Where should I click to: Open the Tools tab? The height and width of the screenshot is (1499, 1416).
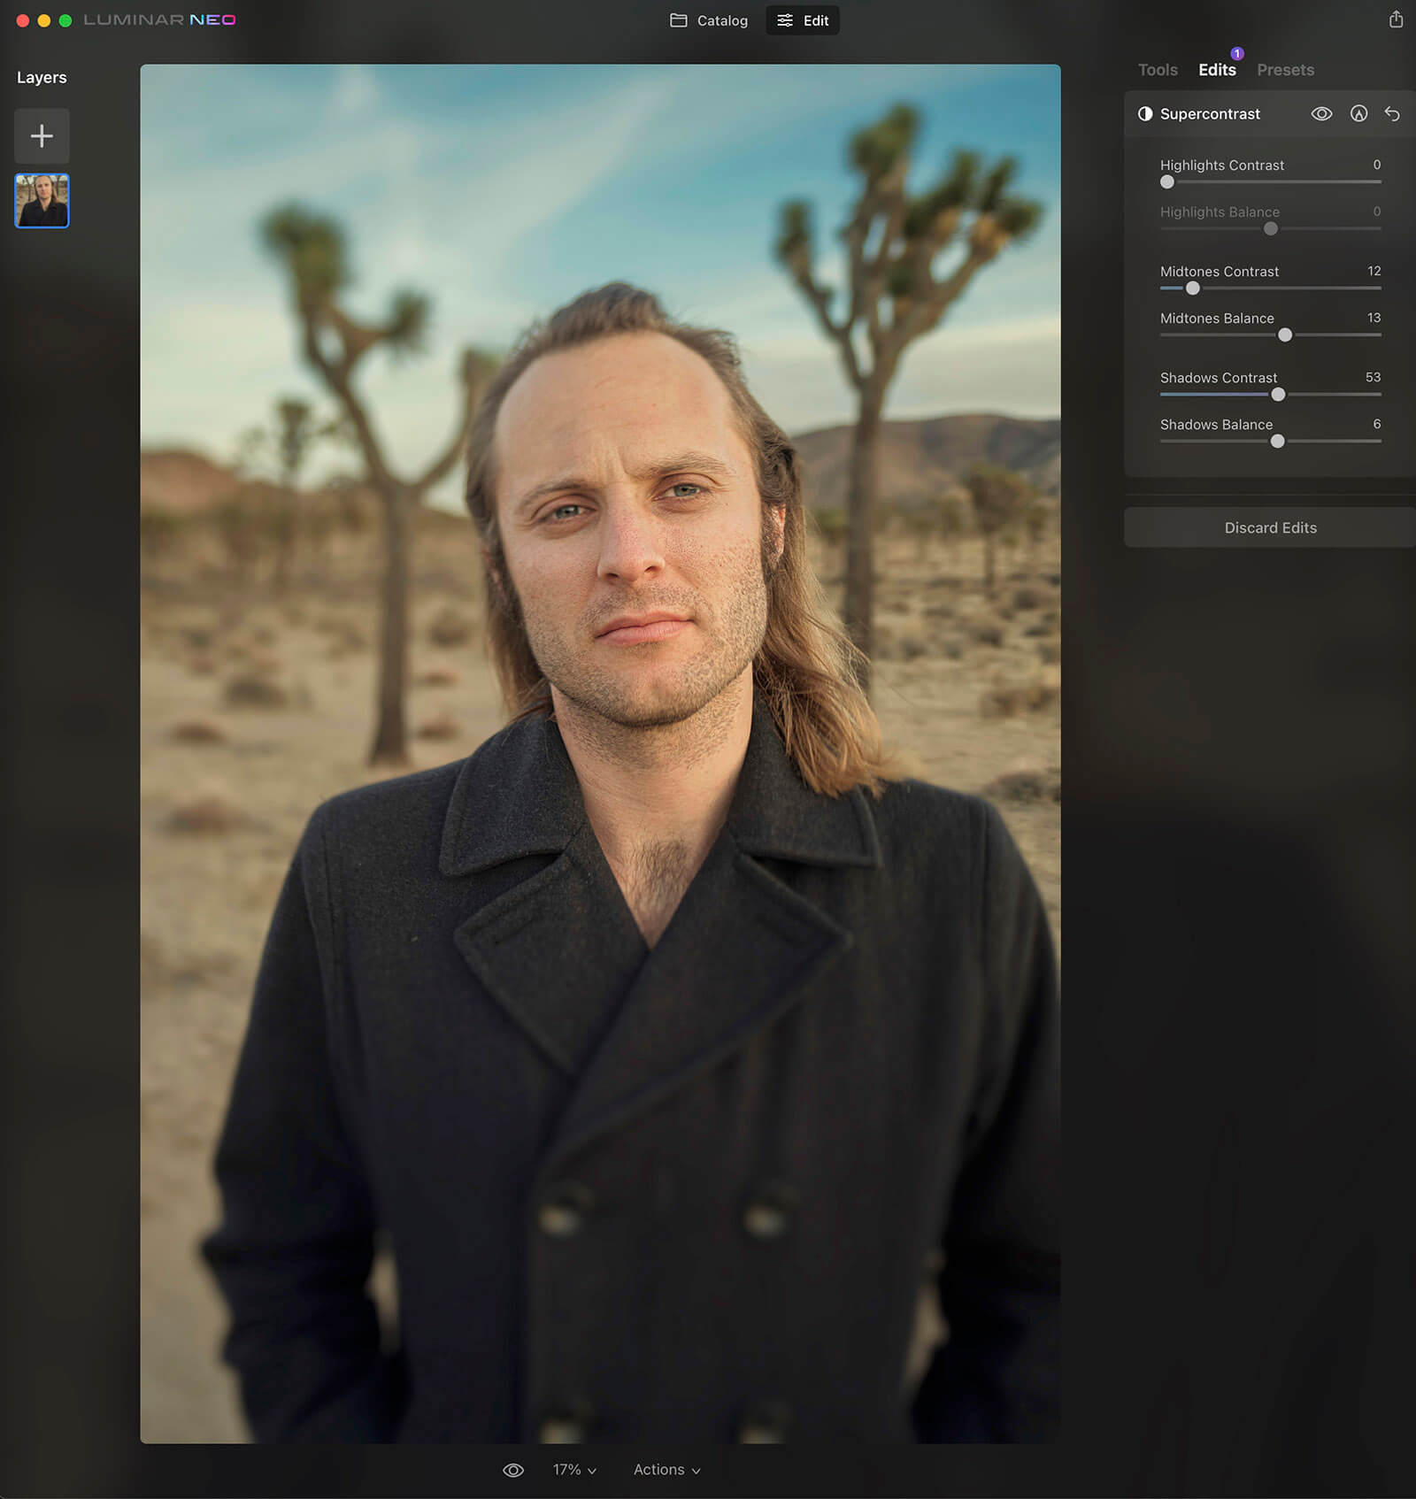tap(1158, 70)
